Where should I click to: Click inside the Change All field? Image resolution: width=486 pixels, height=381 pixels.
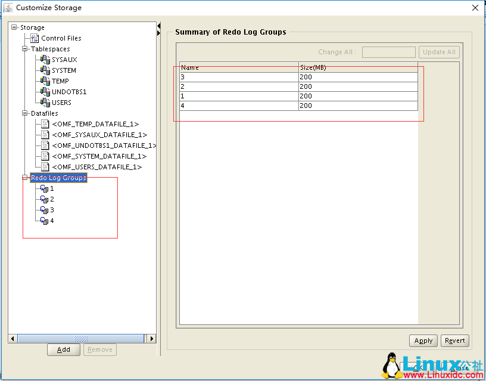tap(388, 52)
